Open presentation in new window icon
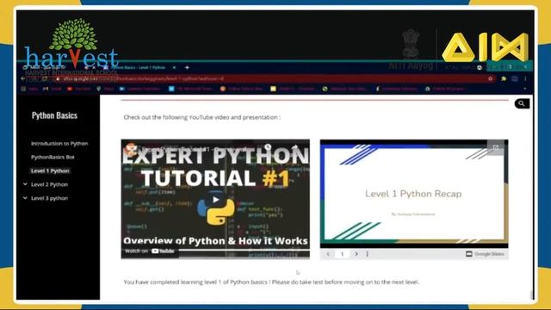This screenshot has height=310, width=551. (496, 147)
